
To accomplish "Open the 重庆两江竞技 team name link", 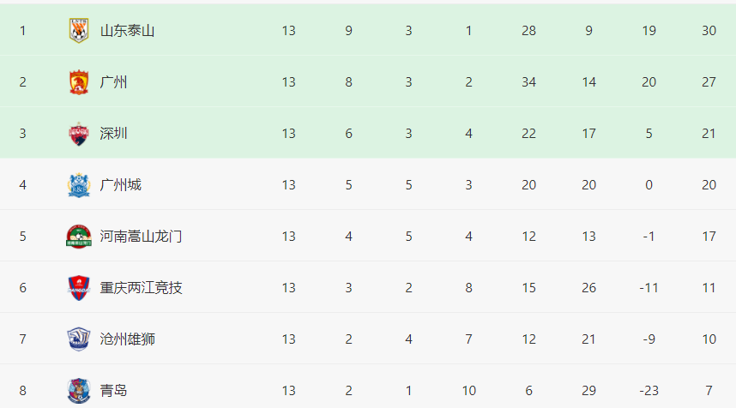I will [x=141, y=288].
